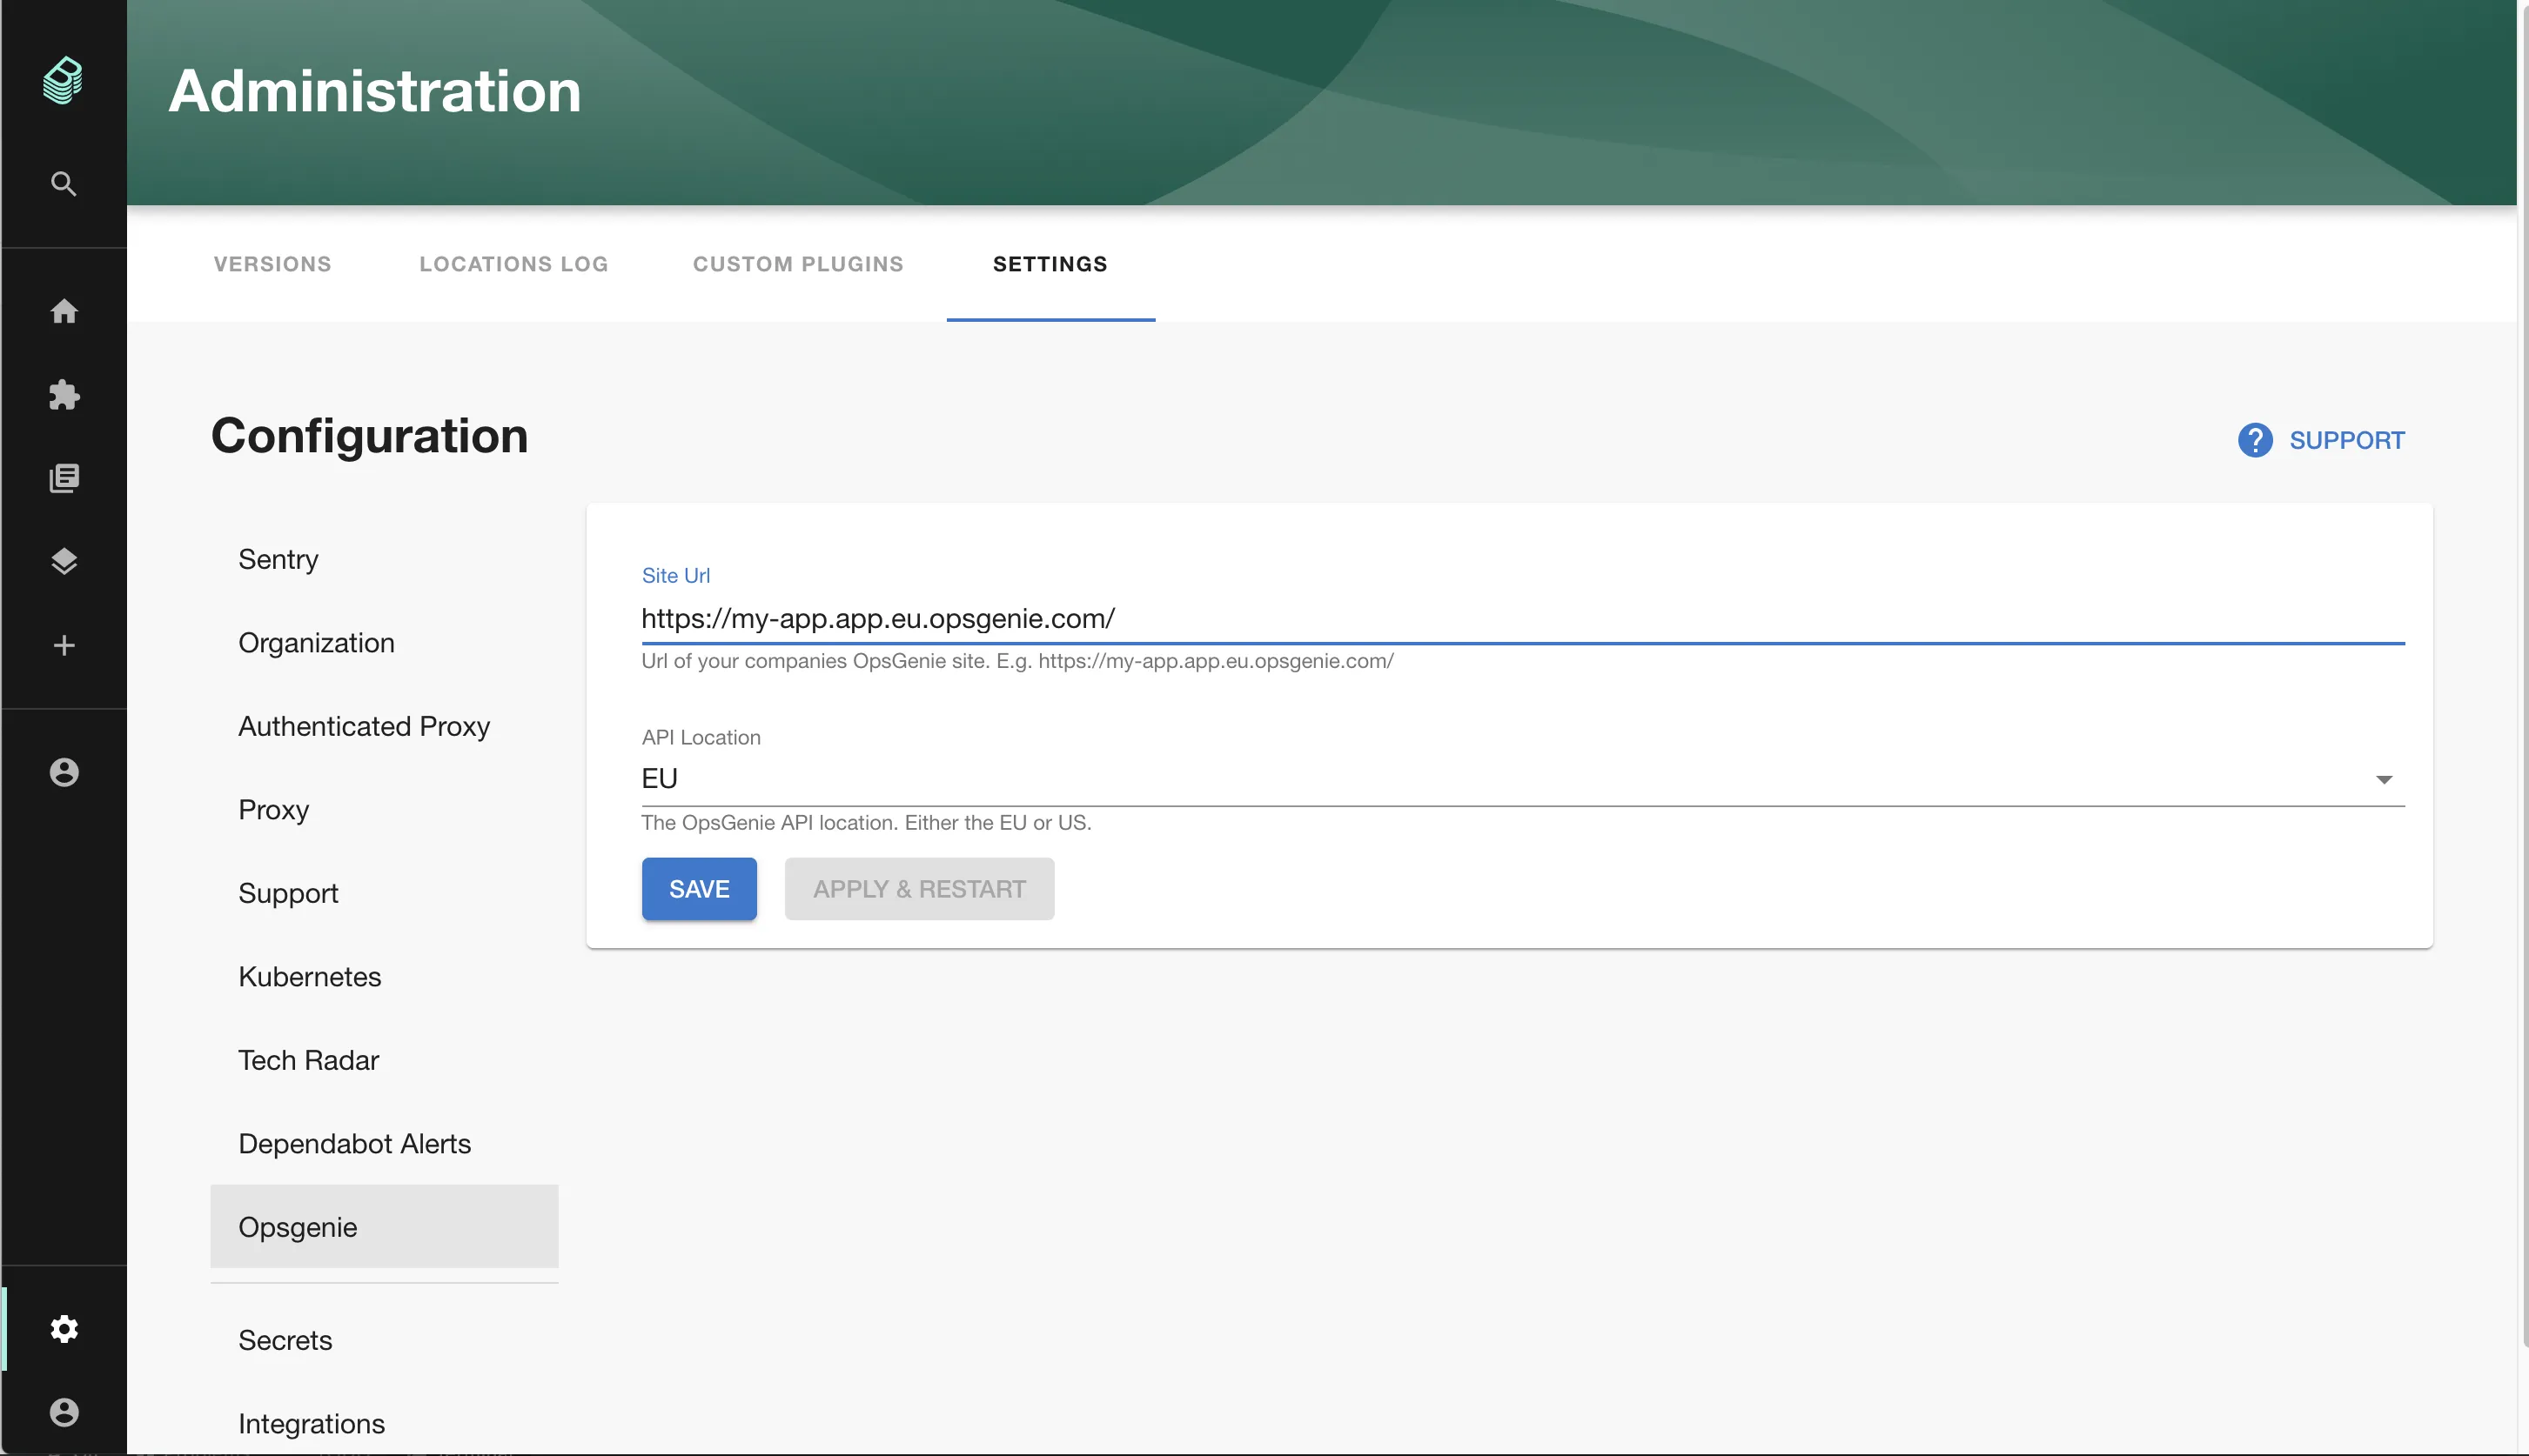Click the Support help question-mark icon

(2256, 440)
